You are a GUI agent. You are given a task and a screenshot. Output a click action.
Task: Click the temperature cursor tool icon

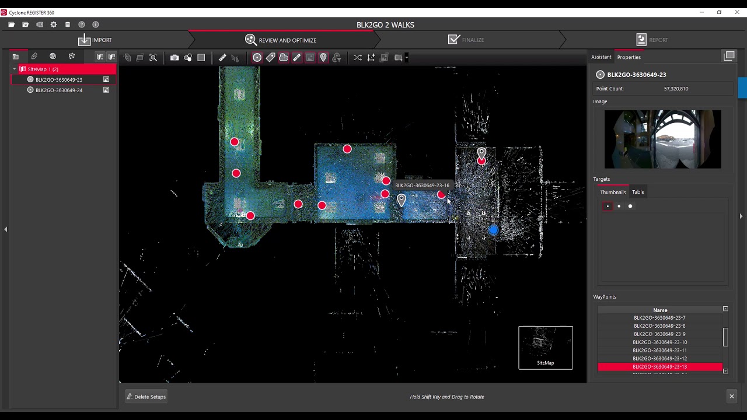click(x=235, y=58)
